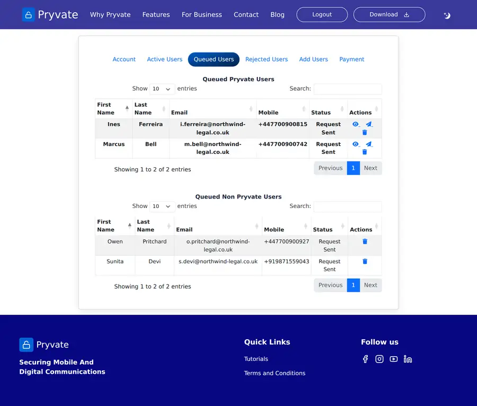Delete queued user Ines Ferreira
This screenshot has width=477, height=406.
click(365, 132)
